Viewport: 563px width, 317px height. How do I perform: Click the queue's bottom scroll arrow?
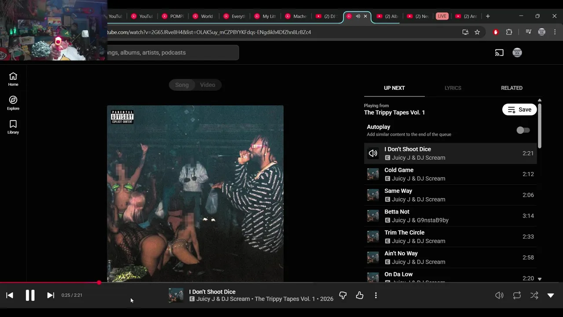(539, 279)
